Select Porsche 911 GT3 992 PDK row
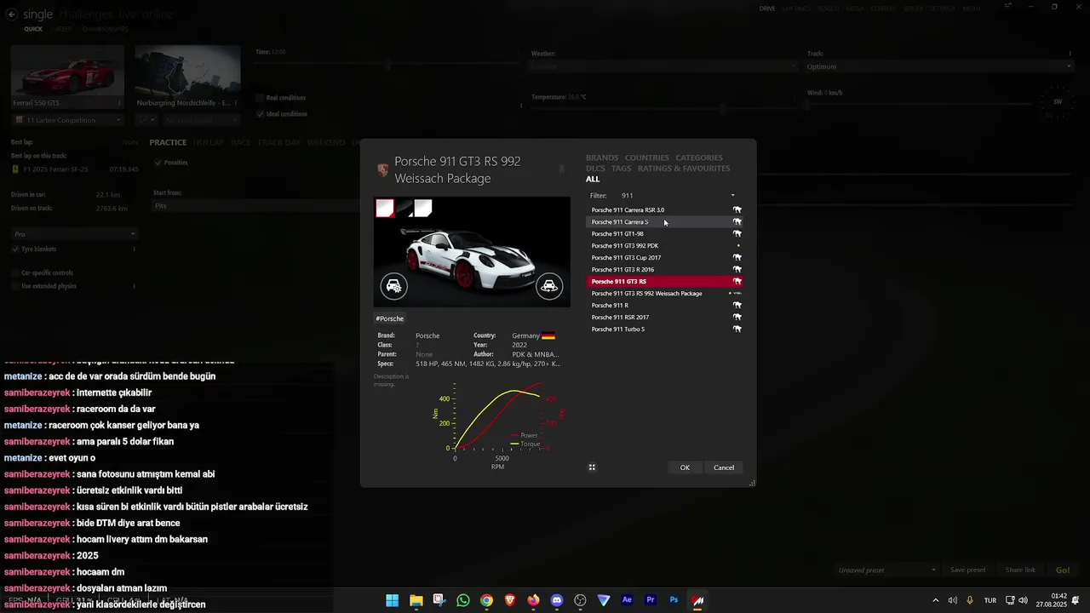 [x=664, y=246]
